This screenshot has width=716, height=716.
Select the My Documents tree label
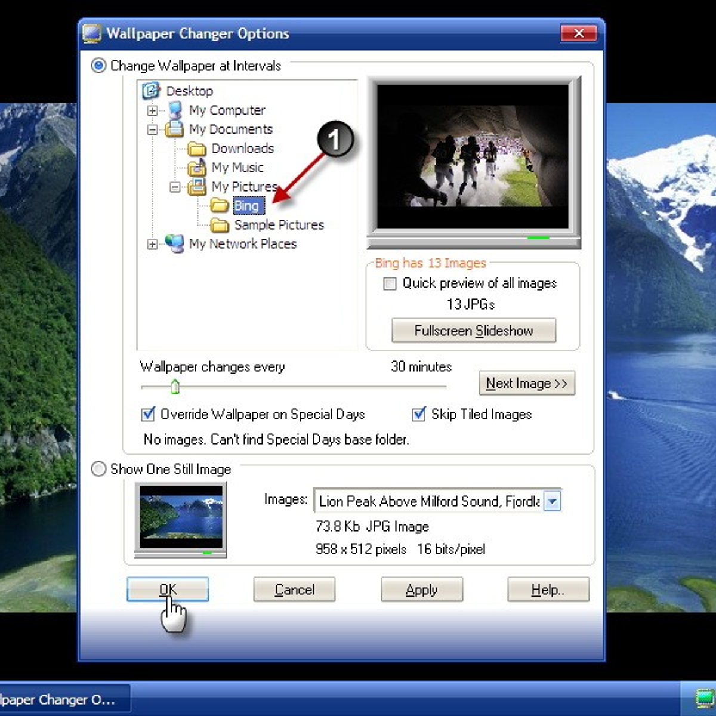point(231,129)
